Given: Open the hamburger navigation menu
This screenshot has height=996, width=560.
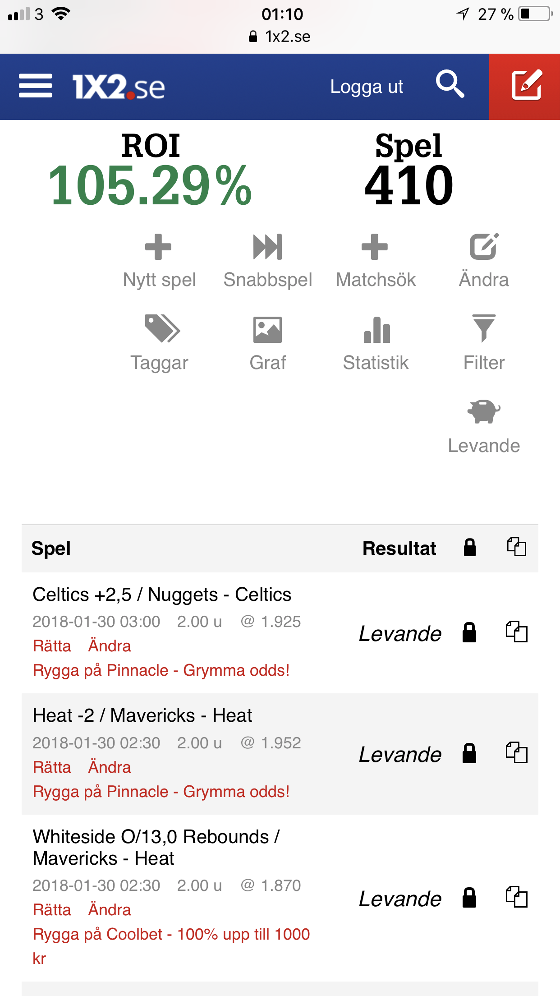Looking at the screenshot, I should click(x=35, y=86).
